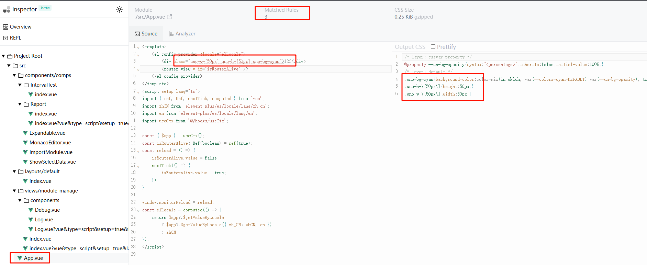The width and height of the screenshot is (647, 265).
Task: Open the Overview page
Action: tap(17, 27)
